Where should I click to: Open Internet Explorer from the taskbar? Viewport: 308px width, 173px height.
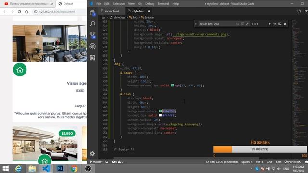point(18,169)
